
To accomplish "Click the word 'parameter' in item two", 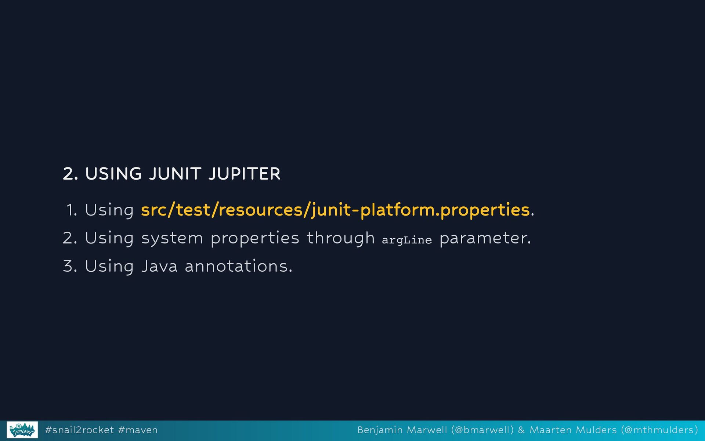I will 483,238.
